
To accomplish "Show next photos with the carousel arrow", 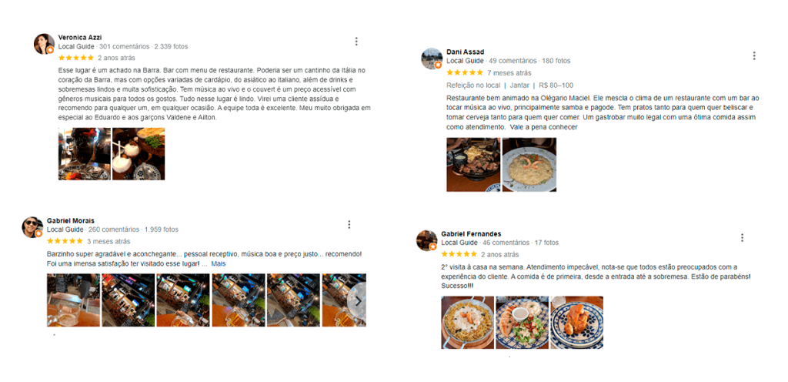I will click(x=358, y=300).
